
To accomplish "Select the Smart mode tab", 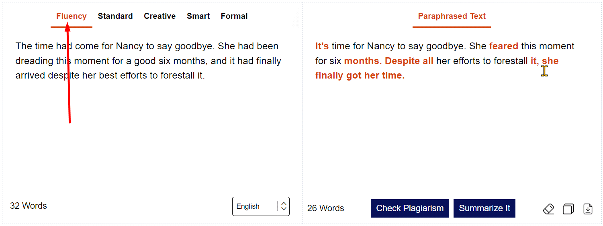I will 198,16.
